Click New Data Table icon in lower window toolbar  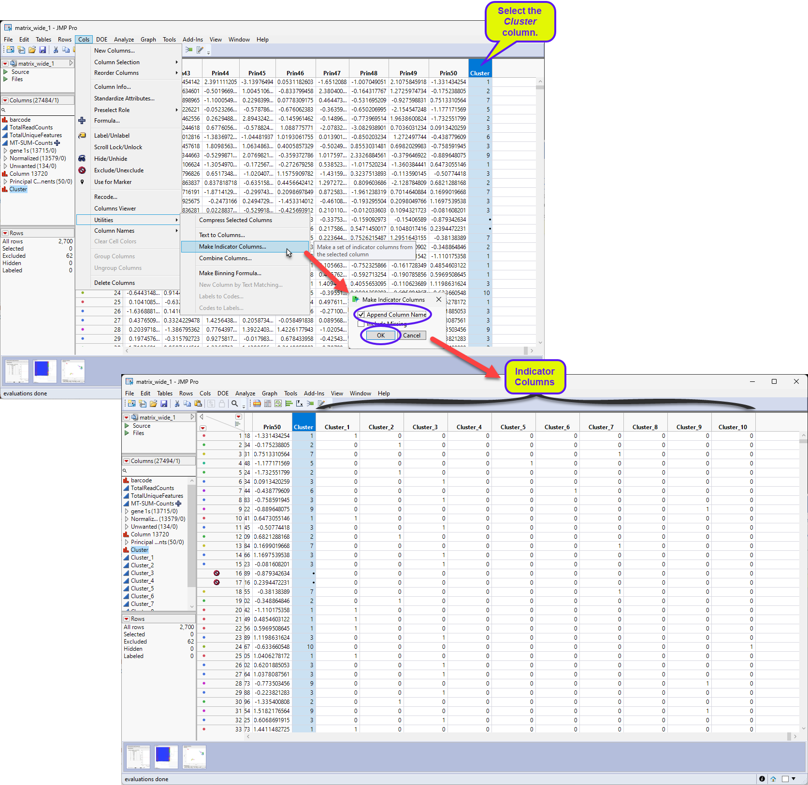point(131,404)
